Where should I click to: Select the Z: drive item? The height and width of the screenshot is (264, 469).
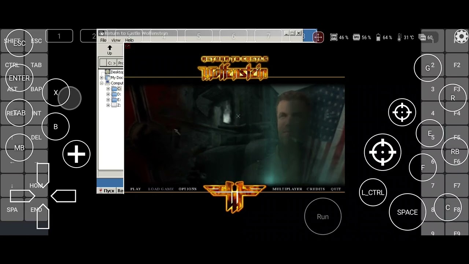click(x=116, y=105)
